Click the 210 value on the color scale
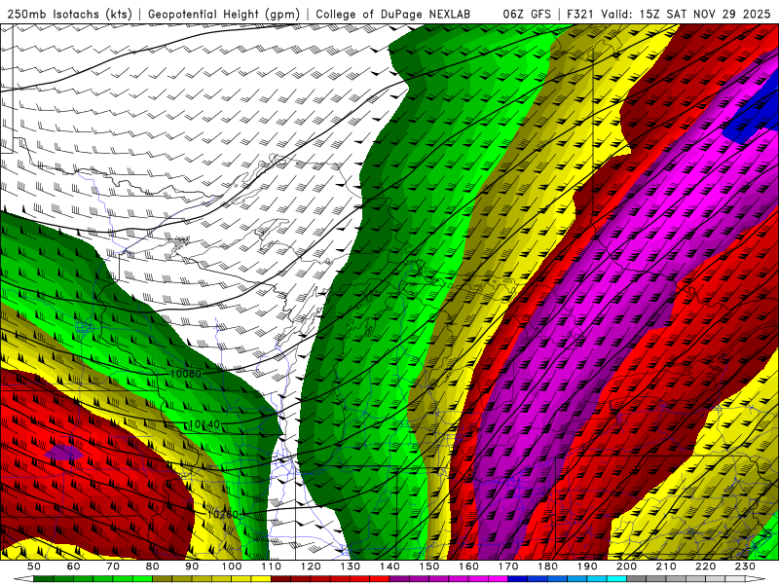This screenshot has height=584, width=779. 666,566
